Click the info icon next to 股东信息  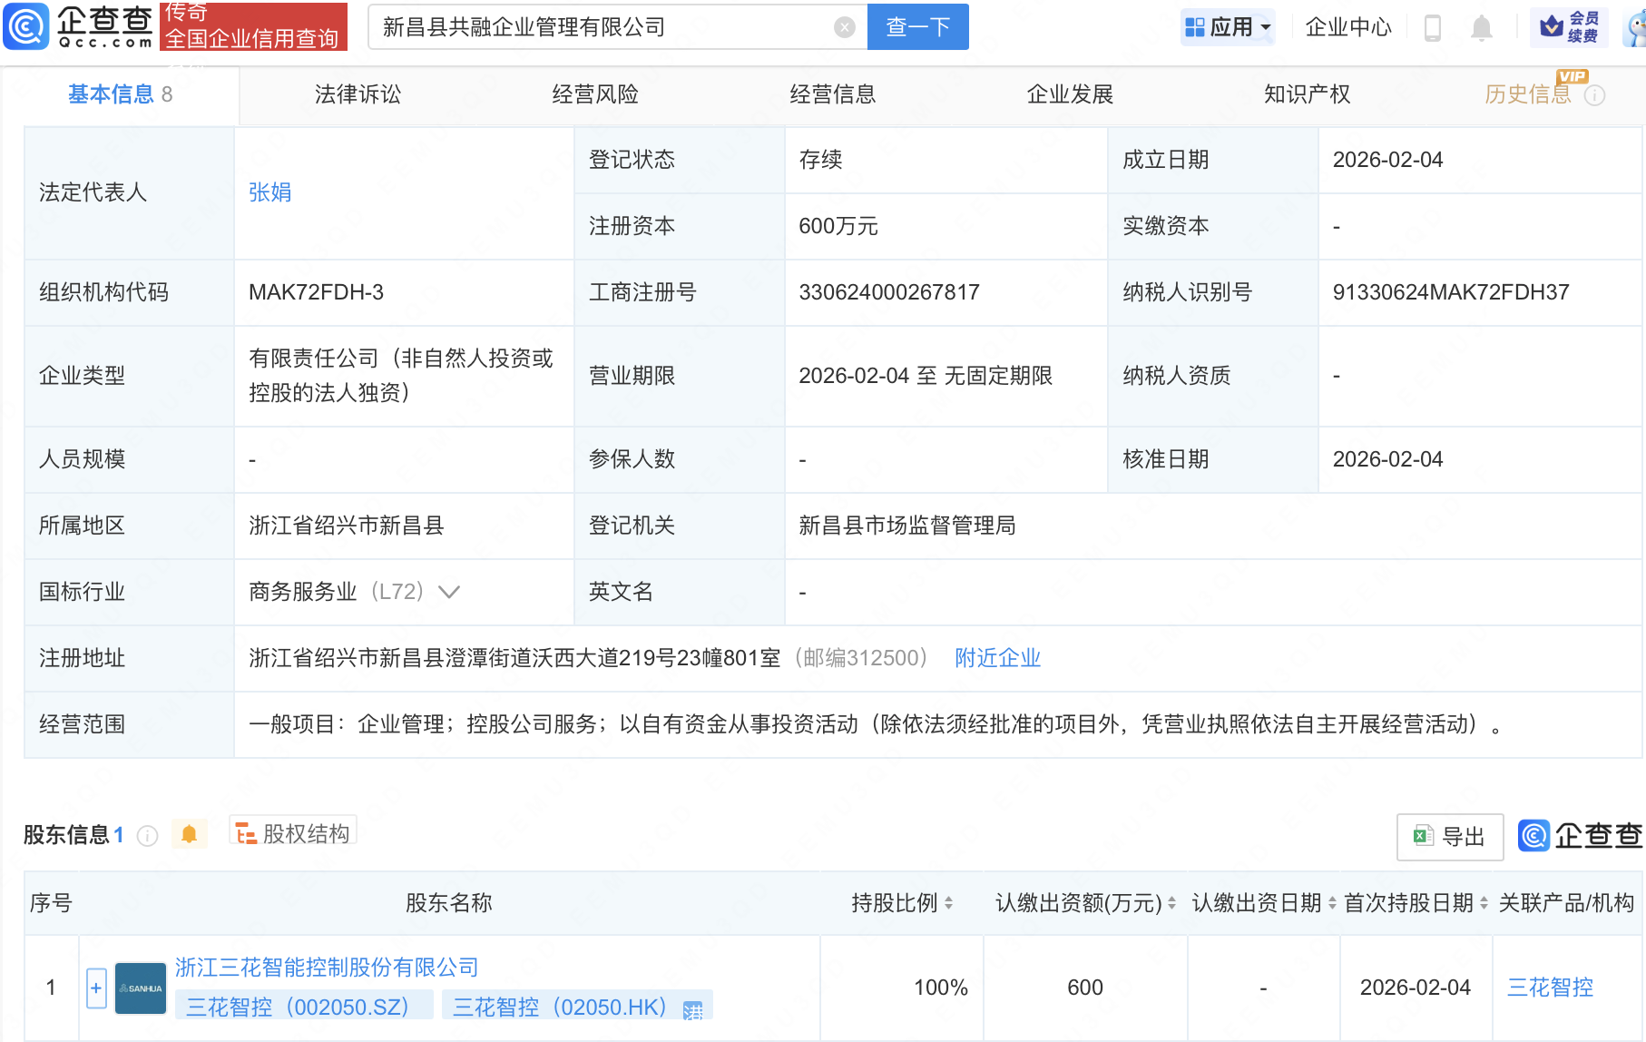tap(146, 836)
